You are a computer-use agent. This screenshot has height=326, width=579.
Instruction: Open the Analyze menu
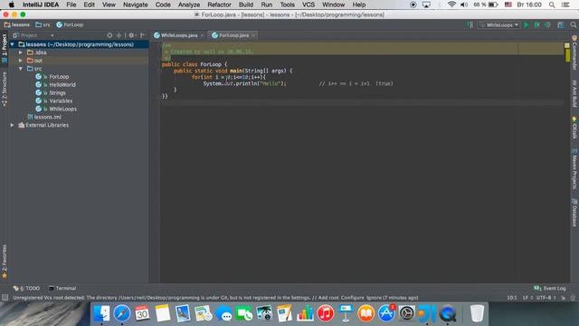[189, 5]
